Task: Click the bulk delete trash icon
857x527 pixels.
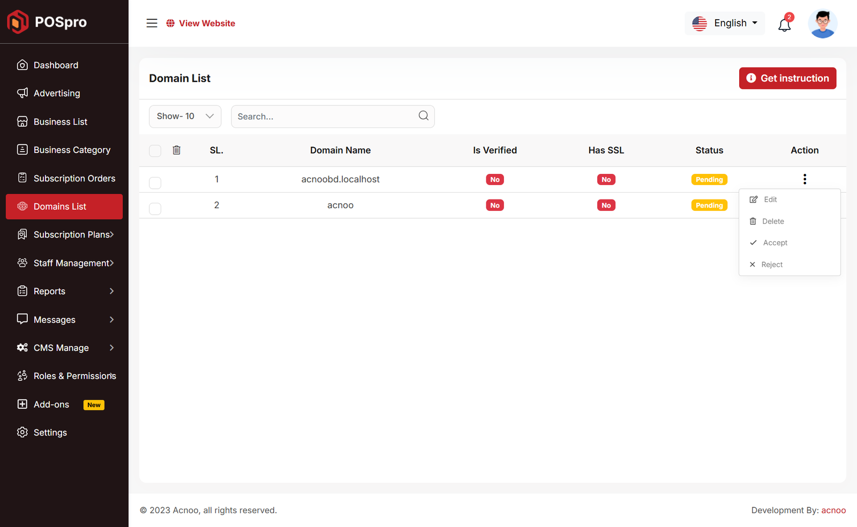Action: pyautogui.click(x=177, y=150)
